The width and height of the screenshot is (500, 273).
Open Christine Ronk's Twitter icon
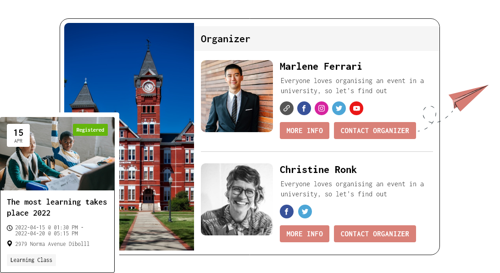click(x=305, y=212)
